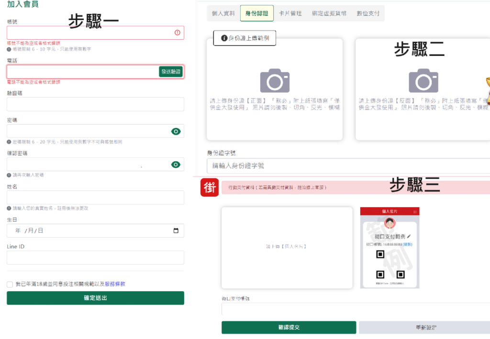This screenshot has width=490, height=339.
Task: Click the 複製 copy link on the sample card
Action: click(408, 244)
